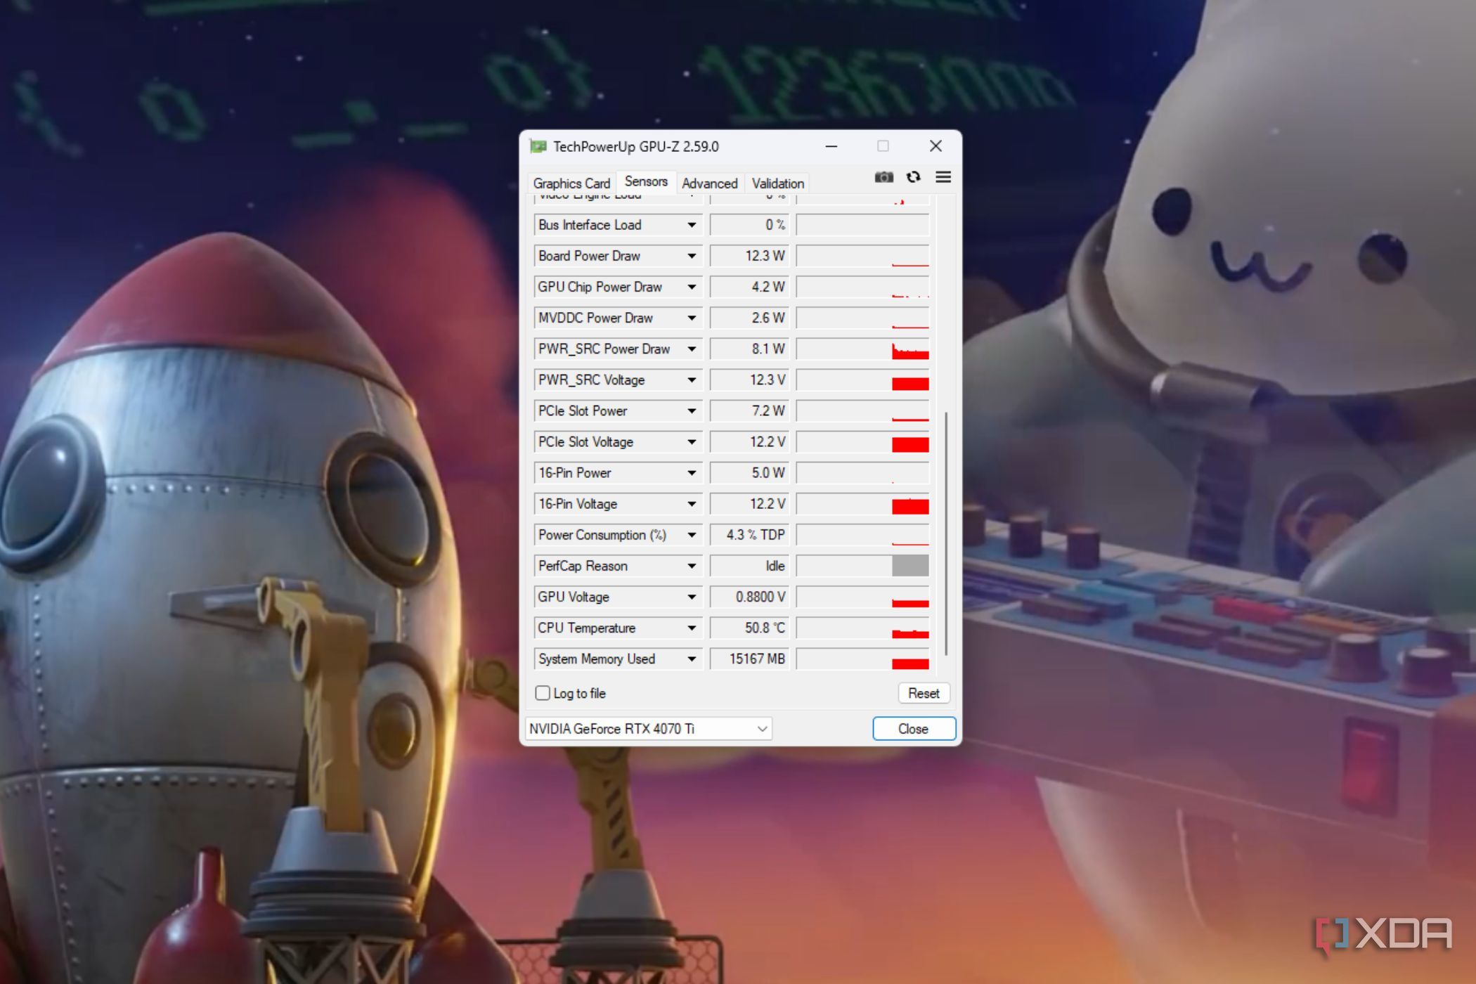This screenshot has height=984, width=1476.
Task: Click the PerfCap Reason gray graph bar
Action: 910,566
